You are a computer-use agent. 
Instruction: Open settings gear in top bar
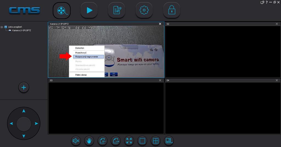[x=144, y=10]
